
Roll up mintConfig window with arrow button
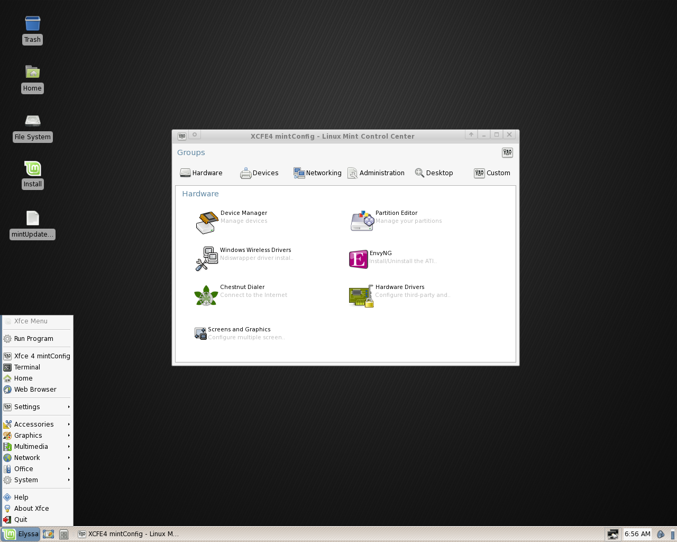[x=471, y=135]
